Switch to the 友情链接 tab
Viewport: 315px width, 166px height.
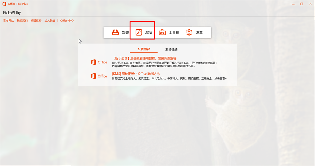click(x=171, y=49)
